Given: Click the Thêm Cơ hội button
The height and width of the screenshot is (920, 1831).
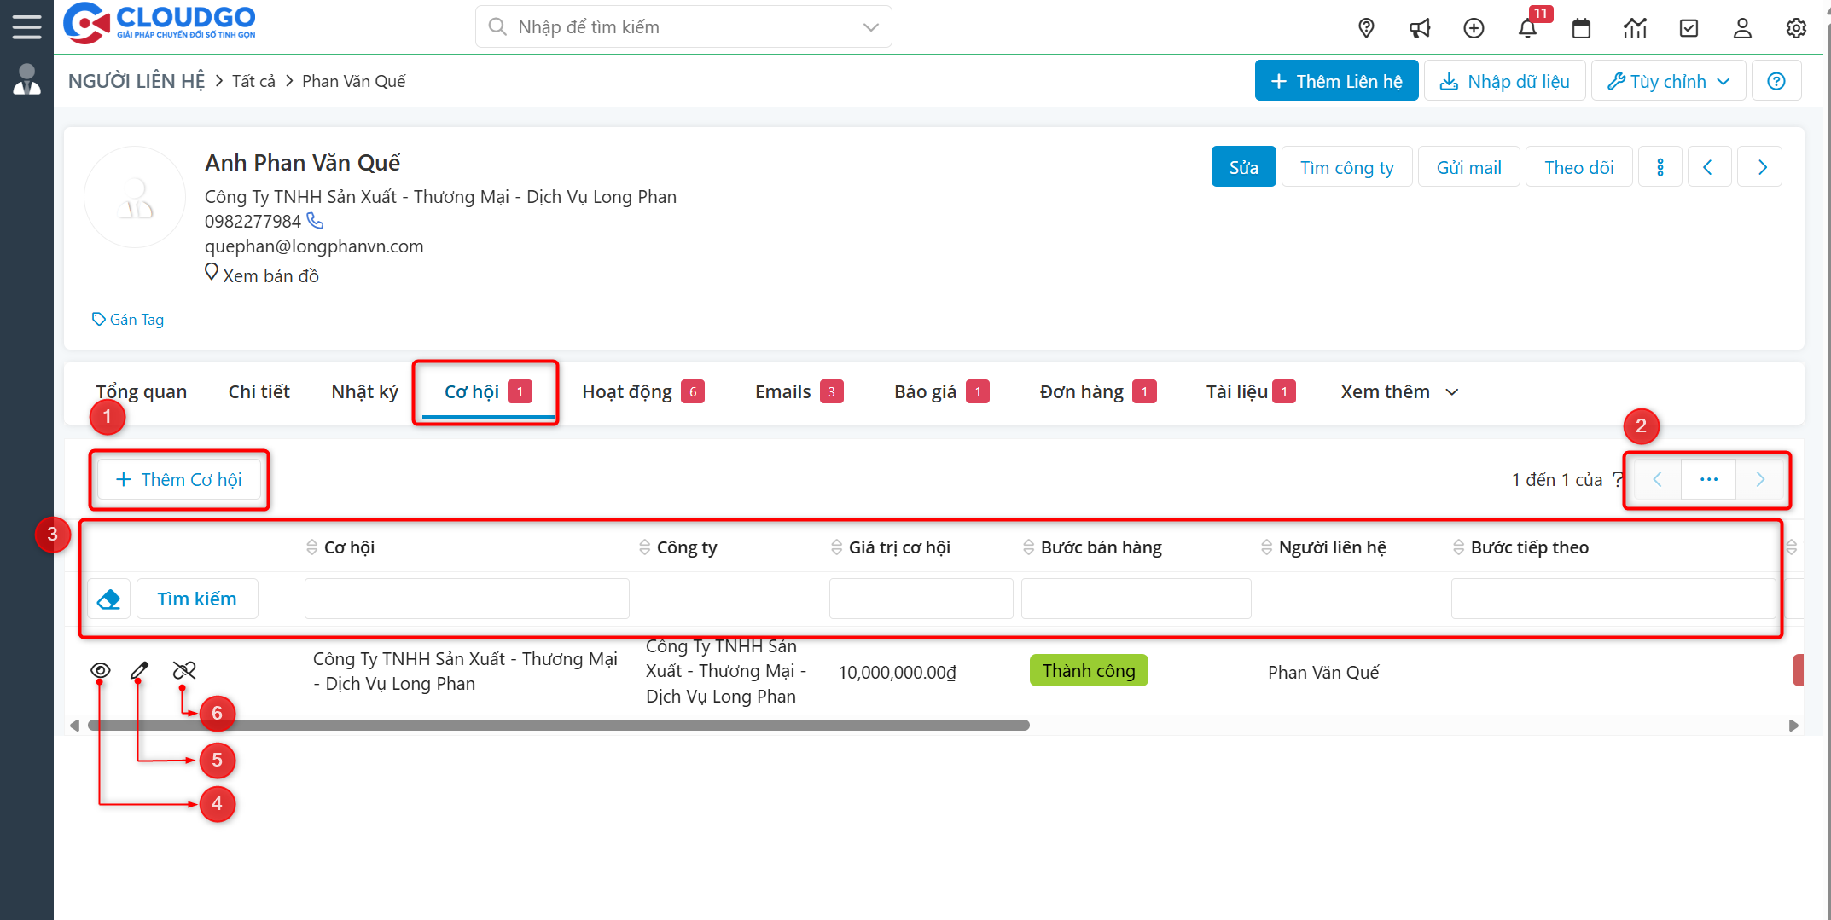Looking at the screenshot, I should click(x=179, y=480).
